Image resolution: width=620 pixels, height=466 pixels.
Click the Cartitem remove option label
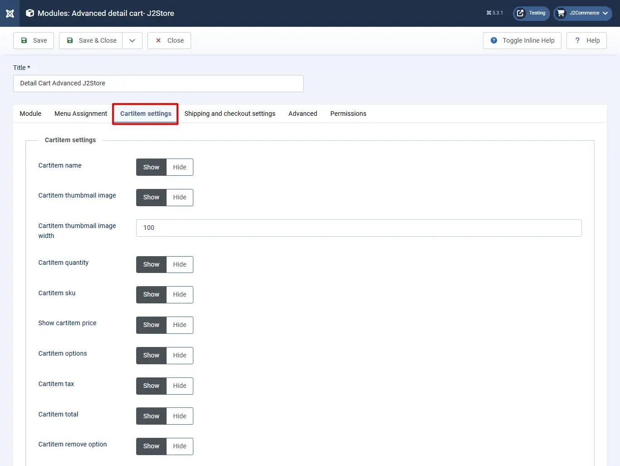73,444
